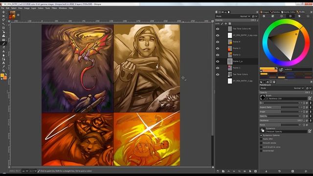
Task: Hide the Frame 1_a layer
Action: [x=218, y=62]
